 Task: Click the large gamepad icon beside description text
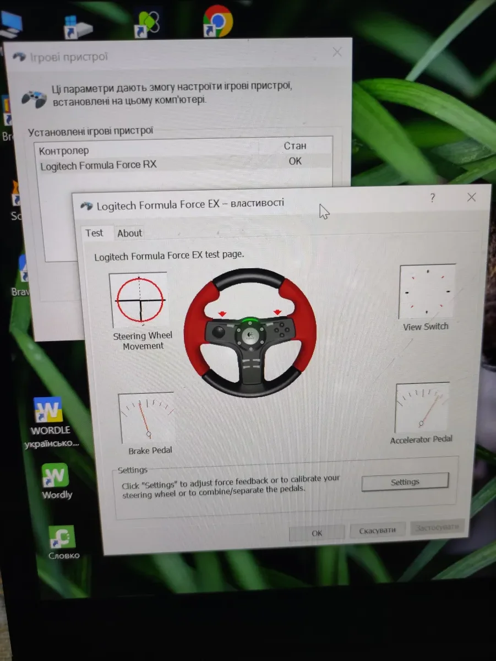tap(34, 99)
